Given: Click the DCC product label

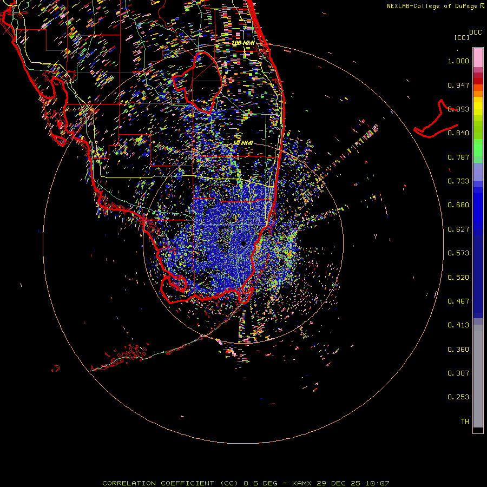Looking at the screenshot, I should (476, 32).
